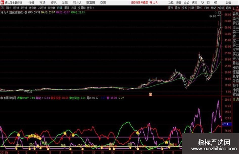Click the MA10: 53.97 label

[x=48, y=12]
